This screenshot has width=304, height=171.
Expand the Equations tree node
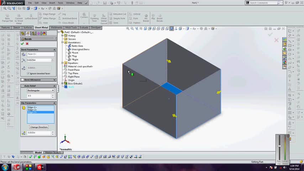point(62,63)
